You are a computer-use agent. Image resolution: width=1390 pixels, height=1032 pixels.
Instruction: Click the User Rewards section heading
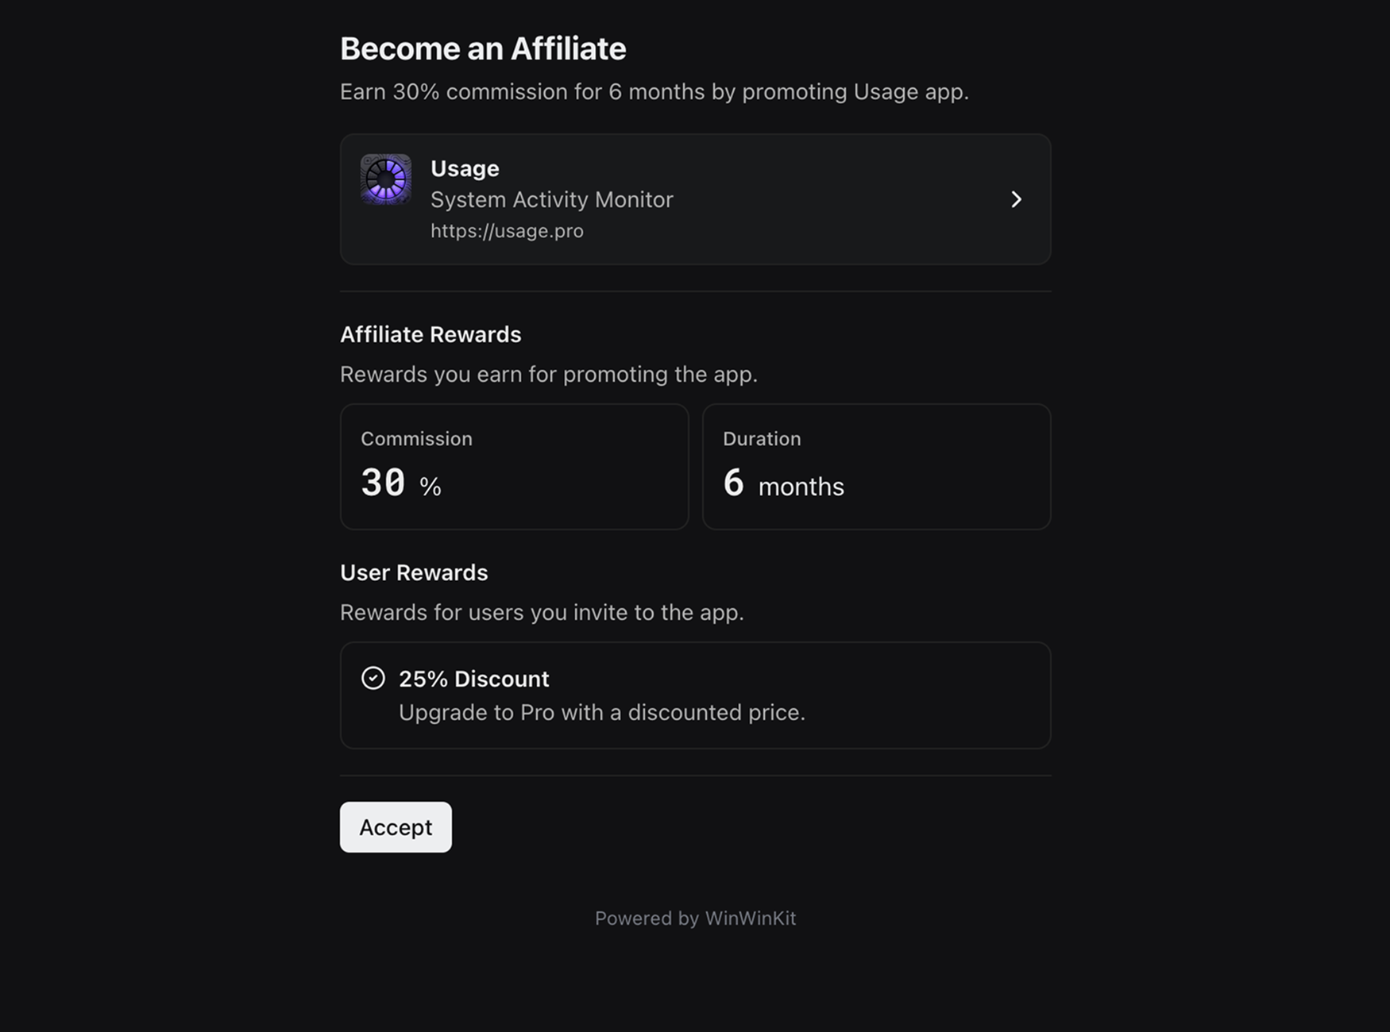[x=414, y=572]
